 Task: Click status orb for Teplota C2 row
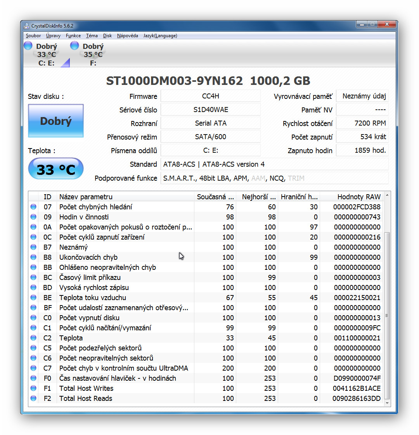tap(33, 338)
